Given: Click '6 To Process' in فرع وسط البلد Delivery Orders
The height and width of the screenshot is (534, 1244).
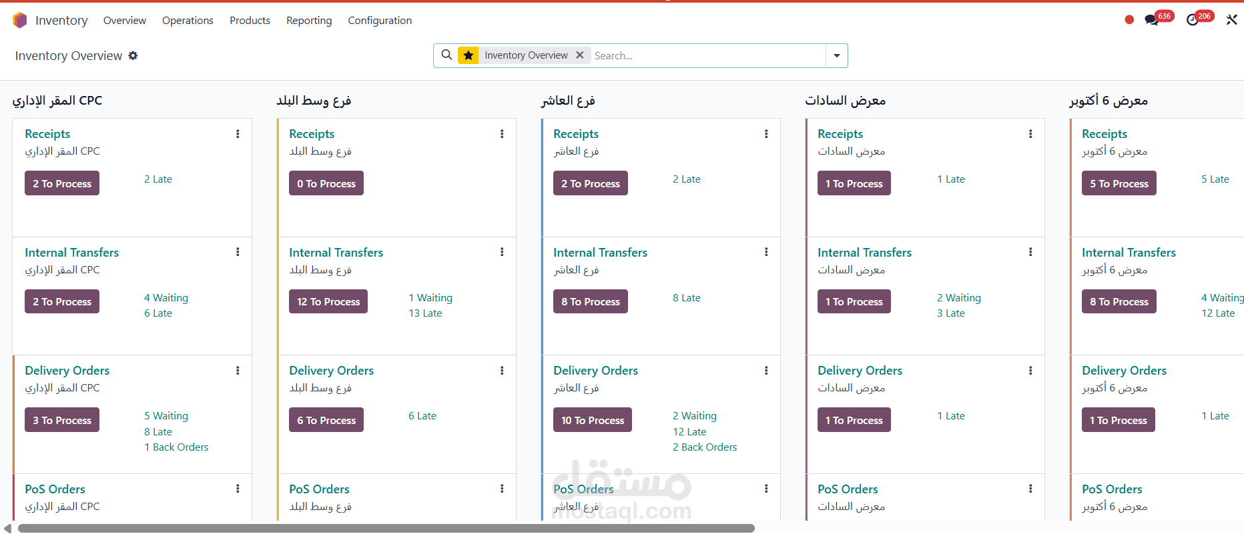Looking at the screenshot, I should click(326, 420).
